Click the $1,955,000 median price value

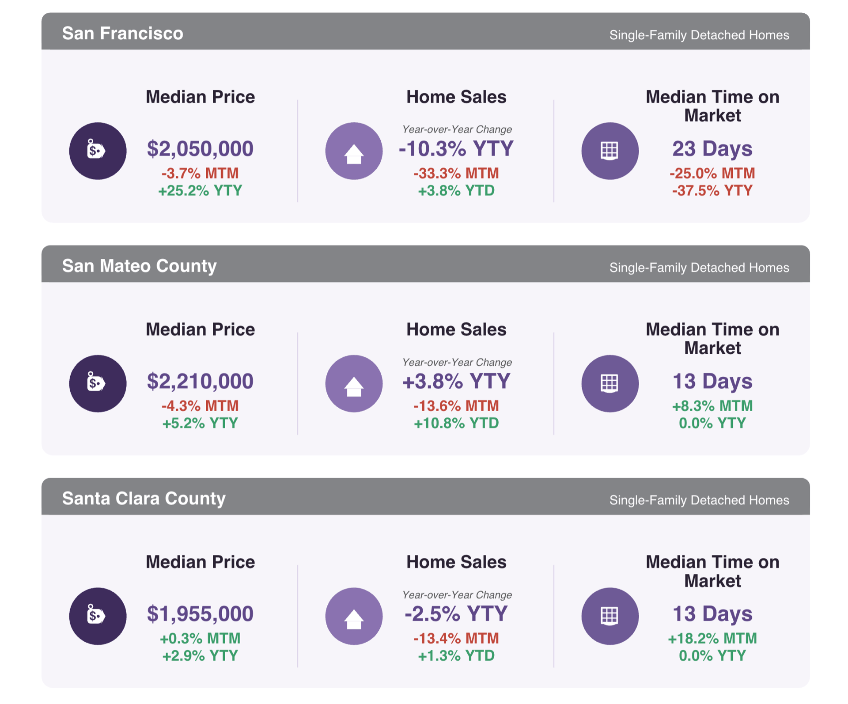(200, 614)
